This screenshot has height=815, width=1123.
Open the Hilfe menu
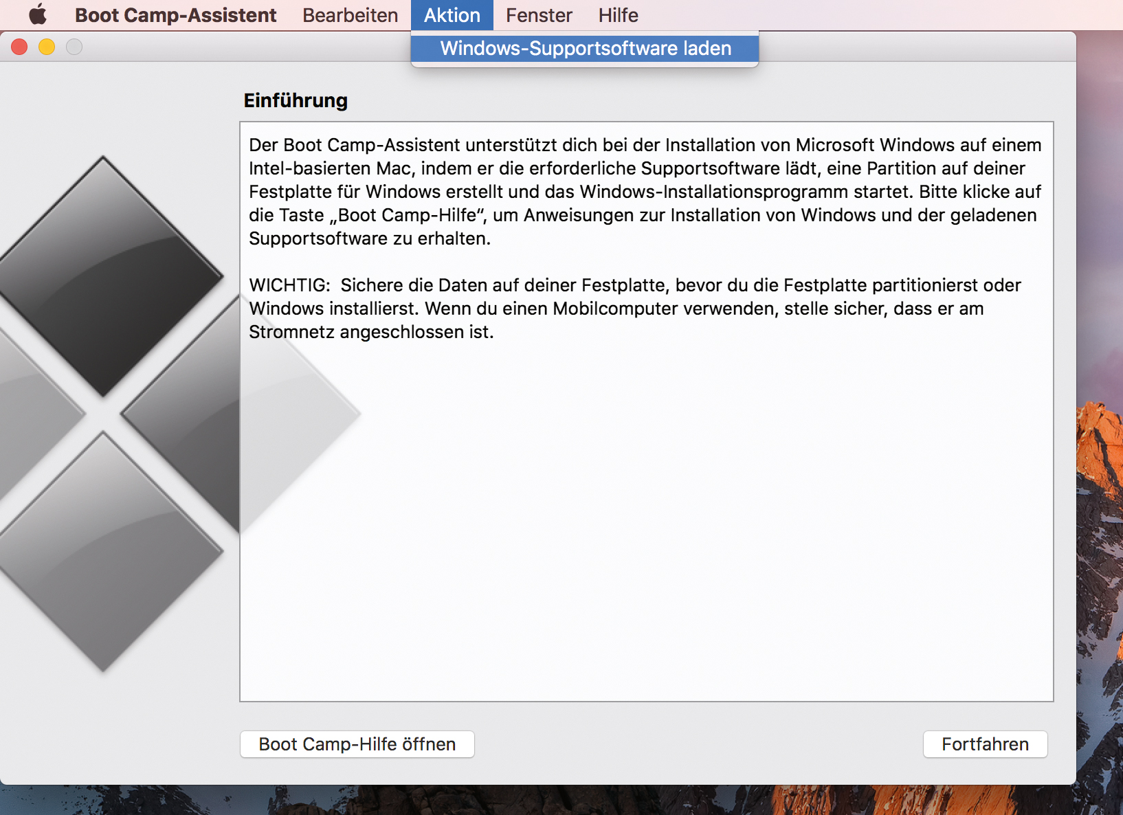click(x=618, y=14)
